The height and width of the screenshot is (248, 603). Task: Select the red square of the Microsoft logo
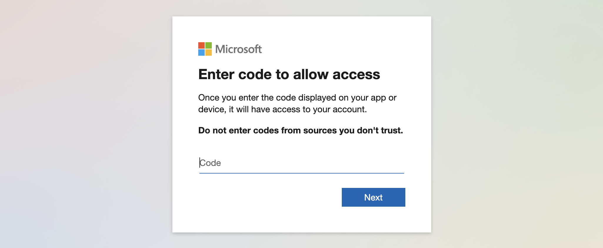[202, 46]
